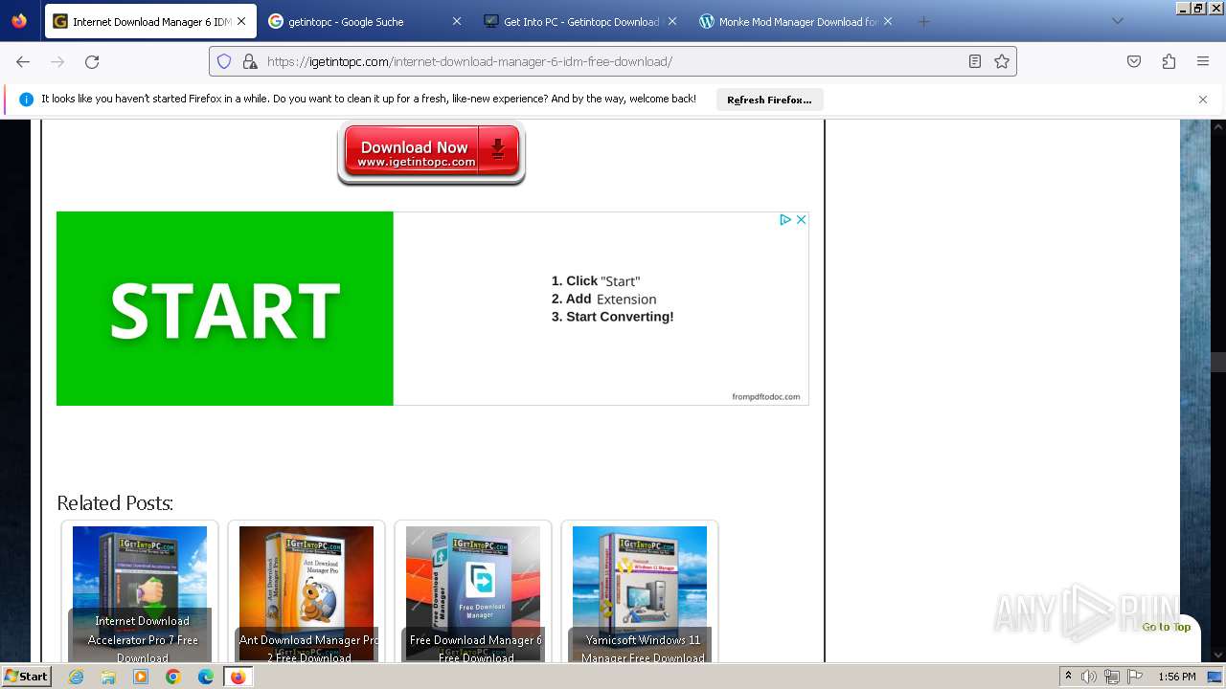Click the page vertical scrollbar thumb

click(x=1218, y=363)
